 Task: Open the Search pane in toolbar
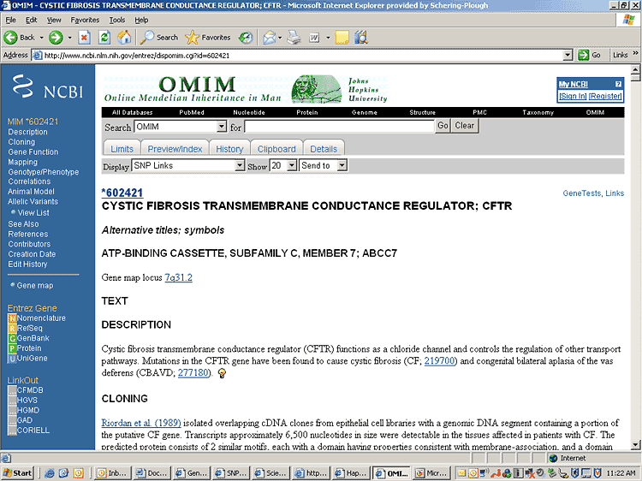[x=159, y=38]
